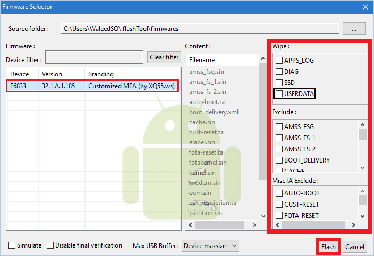This screenshot has height=256, width=374.
Task: Select oem.sin file entry
Action: [x=200, y=193]
